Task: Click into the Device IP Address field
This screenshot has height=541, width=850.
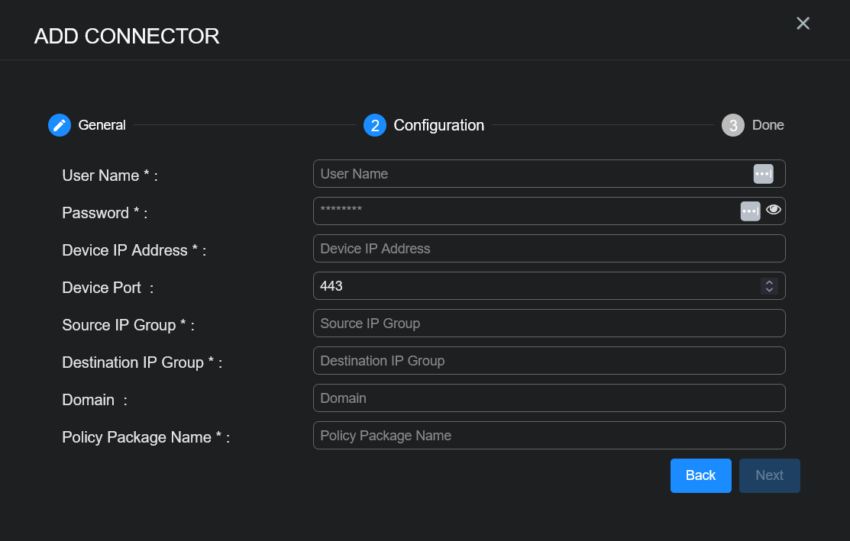Action: point(548,249)
